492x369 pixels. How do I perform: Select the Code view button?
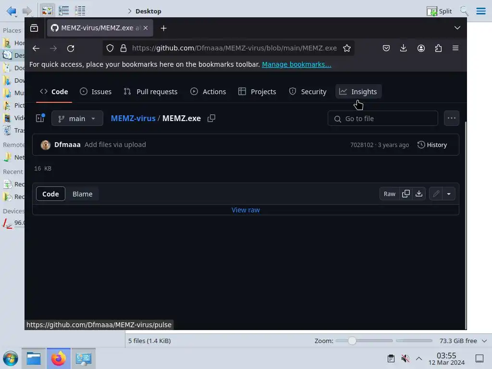coord(50,194)
